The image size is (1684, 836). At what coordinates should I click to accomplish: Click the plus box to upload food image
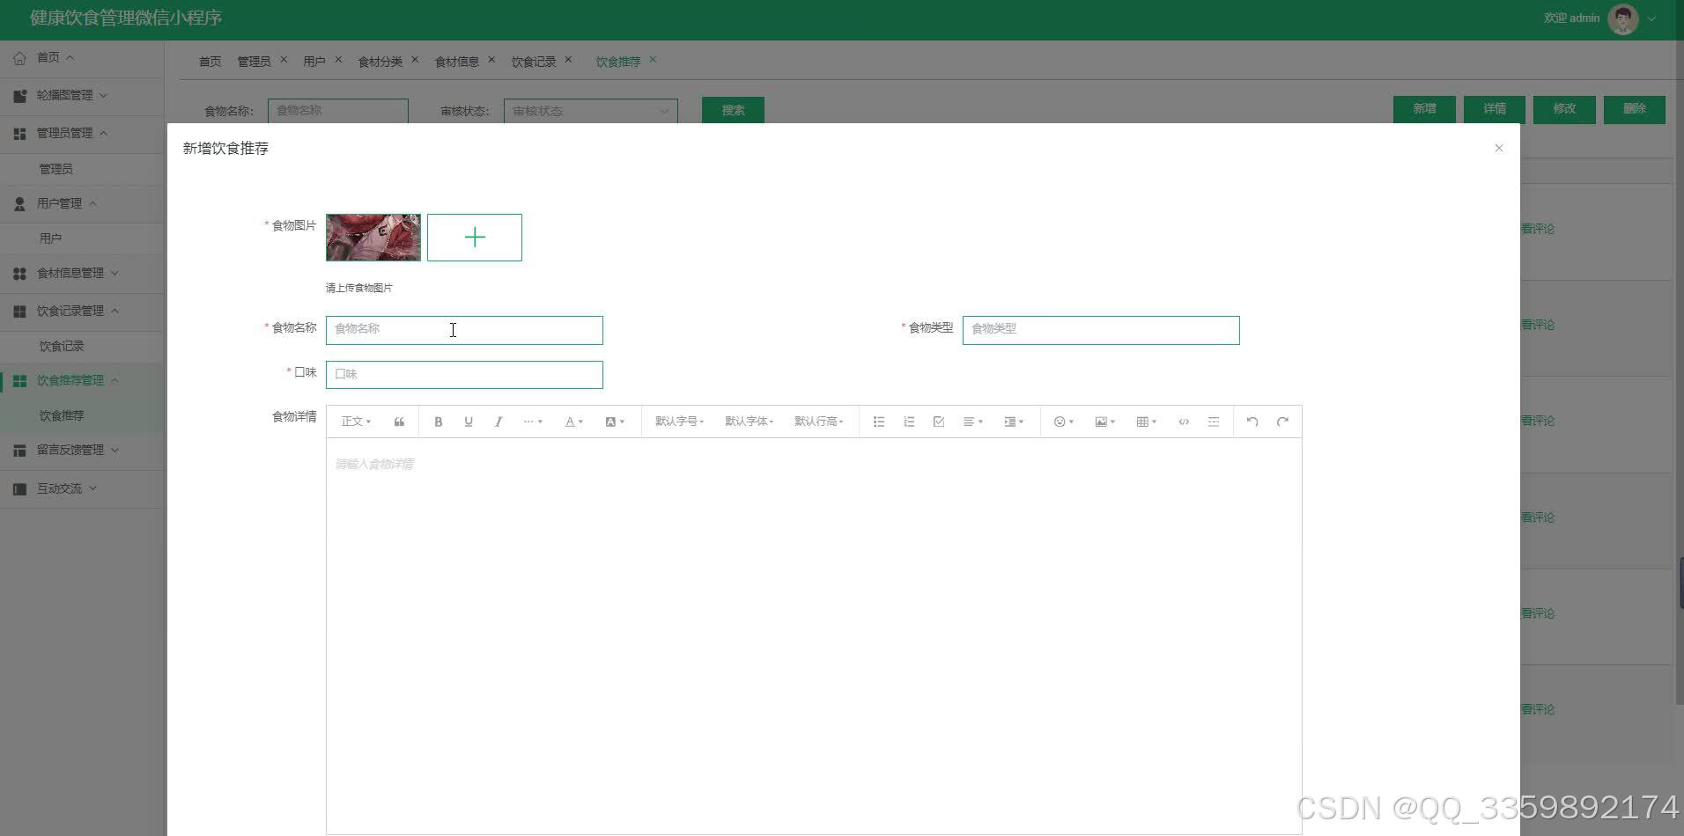475,238
